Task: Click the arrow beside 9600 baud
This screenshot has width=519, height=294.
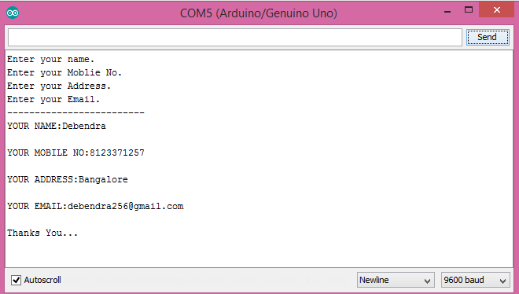Action: pos(502,281)
